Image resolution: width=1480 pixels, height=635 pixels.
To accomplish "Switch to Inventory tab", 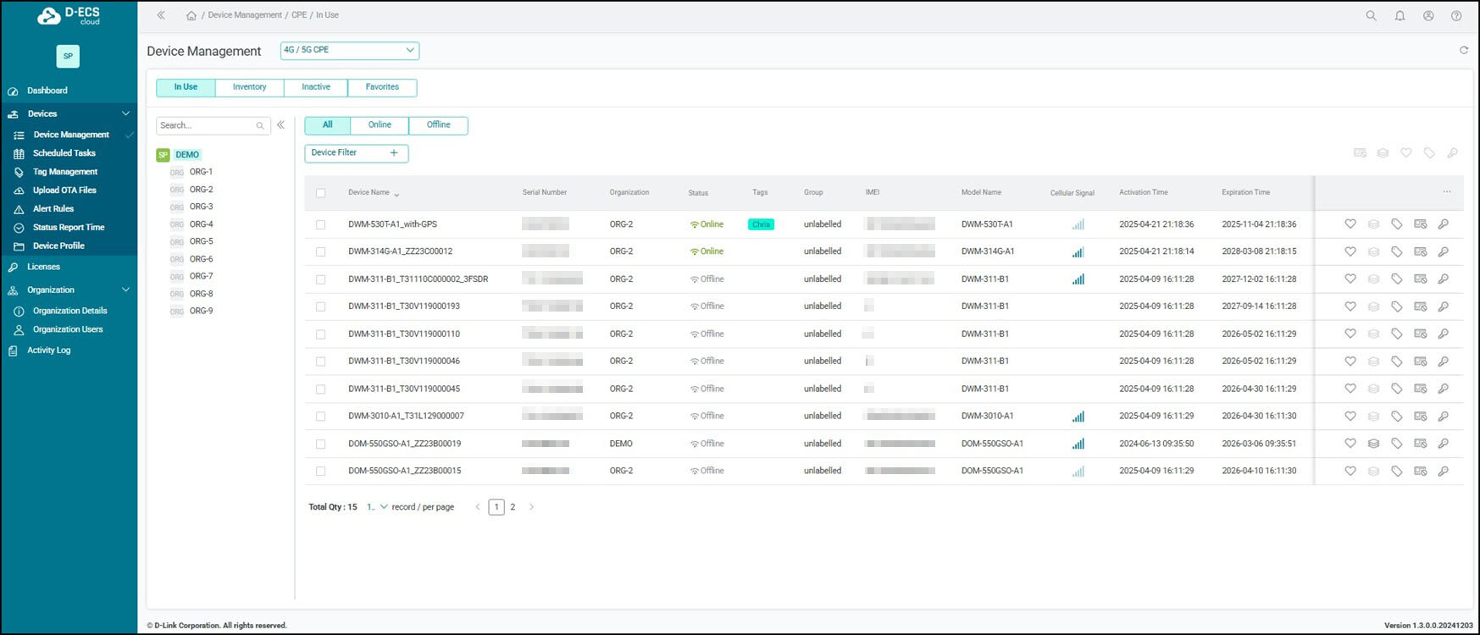I will click(x=249, y=87).
